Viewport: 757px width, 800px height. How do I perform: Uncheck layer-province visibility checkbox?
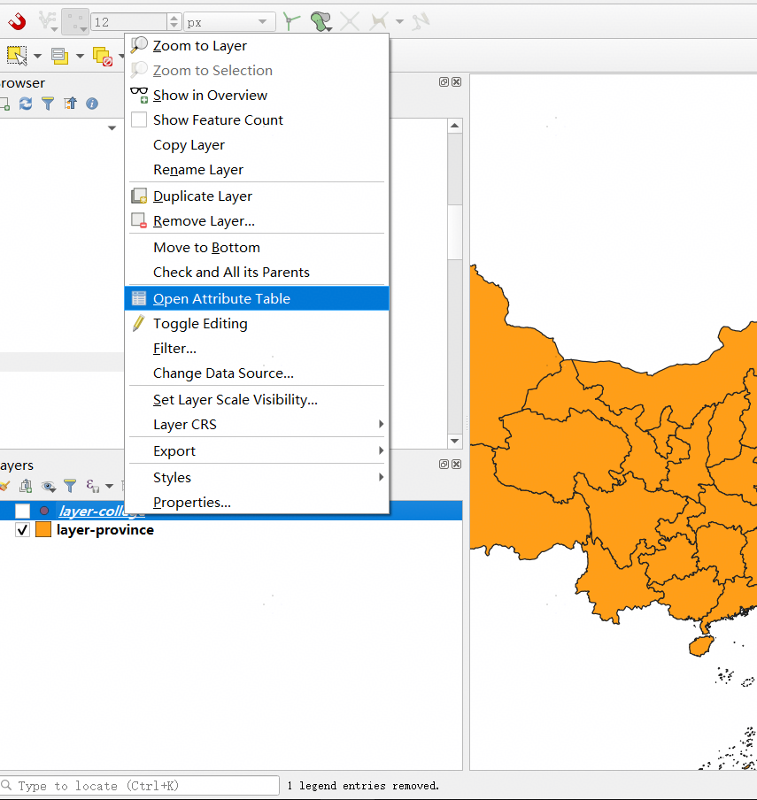point(23,530)
